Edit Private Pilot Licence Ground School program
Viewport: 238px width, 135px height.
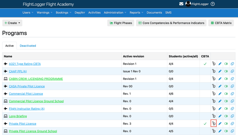[220, 131]
